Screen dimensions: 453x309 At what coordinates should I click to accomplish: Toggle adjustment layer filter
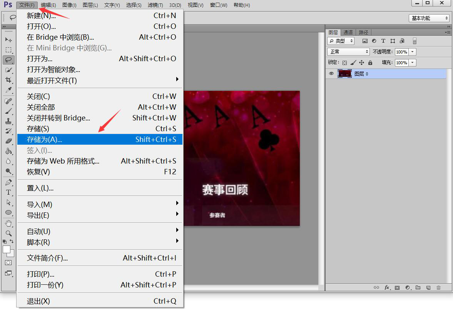click(374, 41)
